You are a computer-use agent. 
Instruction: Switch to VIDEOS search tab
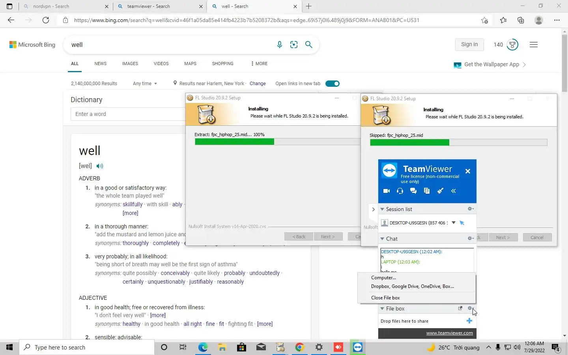coord(161,64)
